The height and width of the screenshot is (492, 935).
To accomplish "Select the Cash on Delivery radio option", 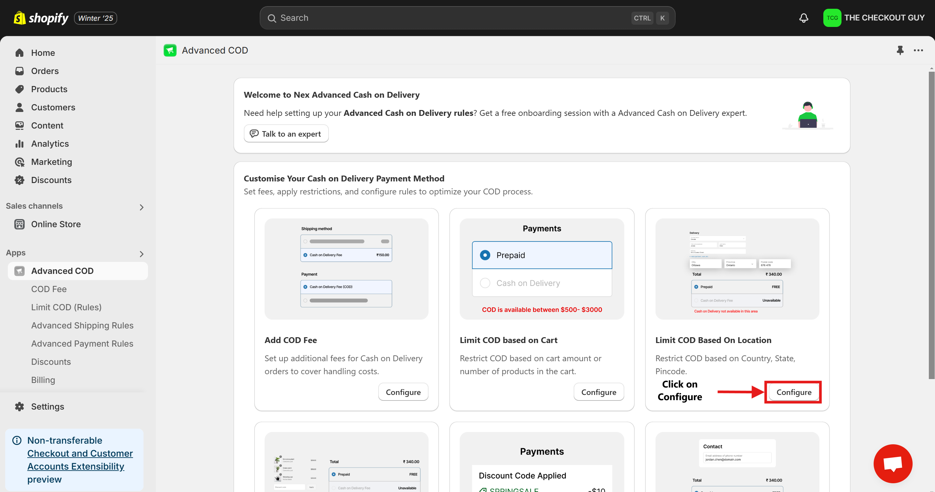I will click(485, 283).
